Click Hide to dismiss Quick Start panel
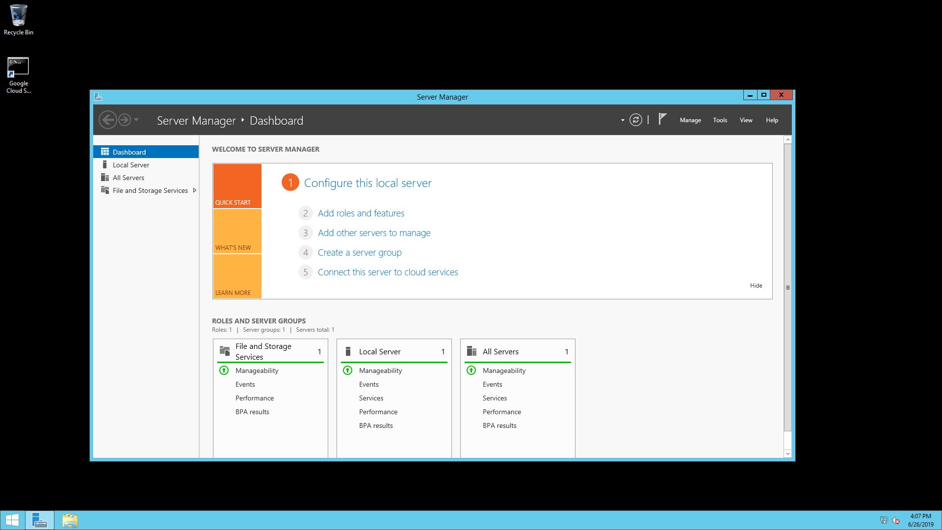942x530 pixels. pos(757,285)
